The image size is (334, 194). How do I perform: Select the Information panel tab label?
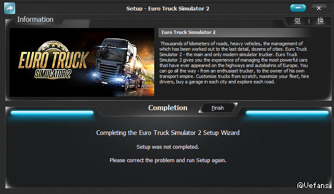(x=35, y=19)
